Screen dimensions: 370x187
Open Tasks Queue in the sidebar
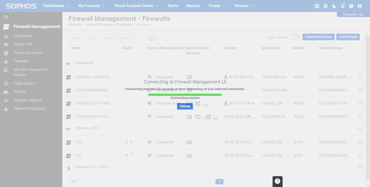click(x=24, y=83)
